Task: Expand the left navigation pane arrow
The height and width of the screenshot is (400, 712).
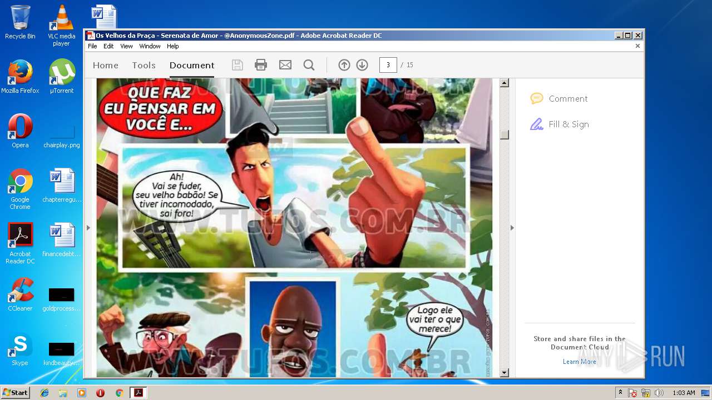Action: click(x=88, y=227)
